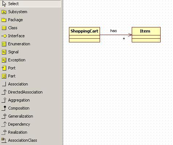Select the Dependency dashed-arrow tool
The image size is (173, 145).
4,124
